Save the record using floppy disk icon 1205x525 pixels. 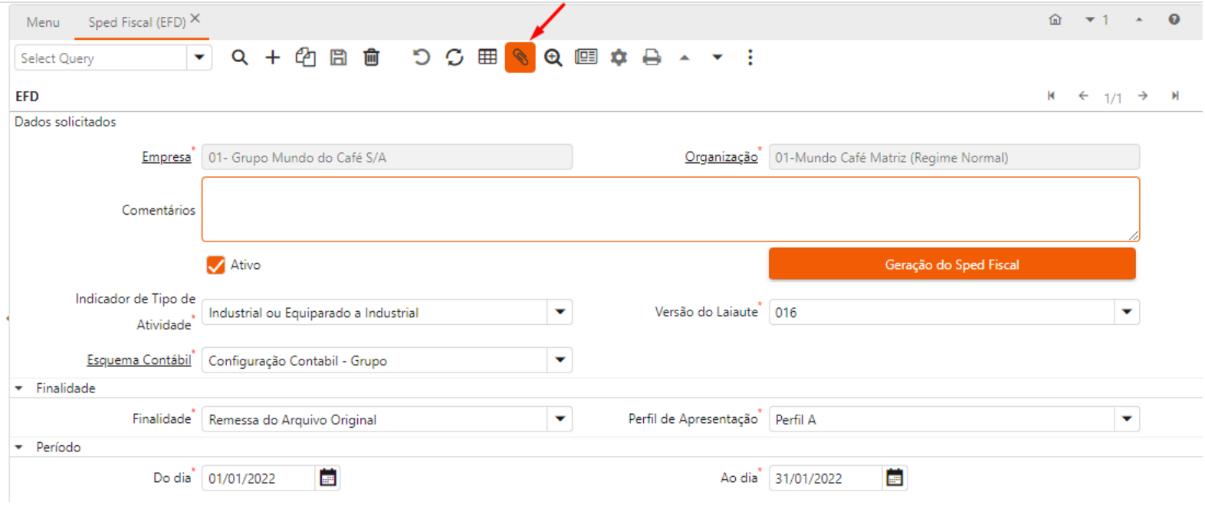coord(338,57)
